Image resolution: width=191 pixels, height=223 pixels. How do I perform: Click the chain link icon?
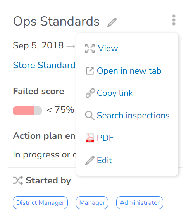pos(90,93)
